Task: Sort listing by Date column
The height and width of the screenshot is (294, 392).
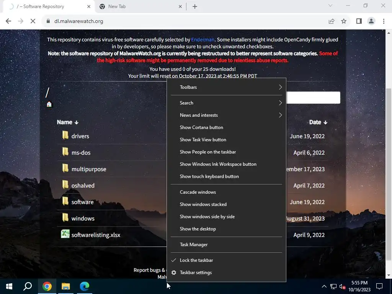Action: click(x=318, y=122)
